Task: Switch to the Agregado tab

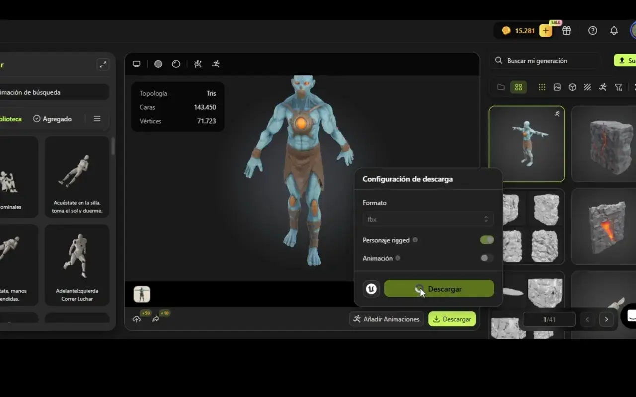Action: click(52, 119)
